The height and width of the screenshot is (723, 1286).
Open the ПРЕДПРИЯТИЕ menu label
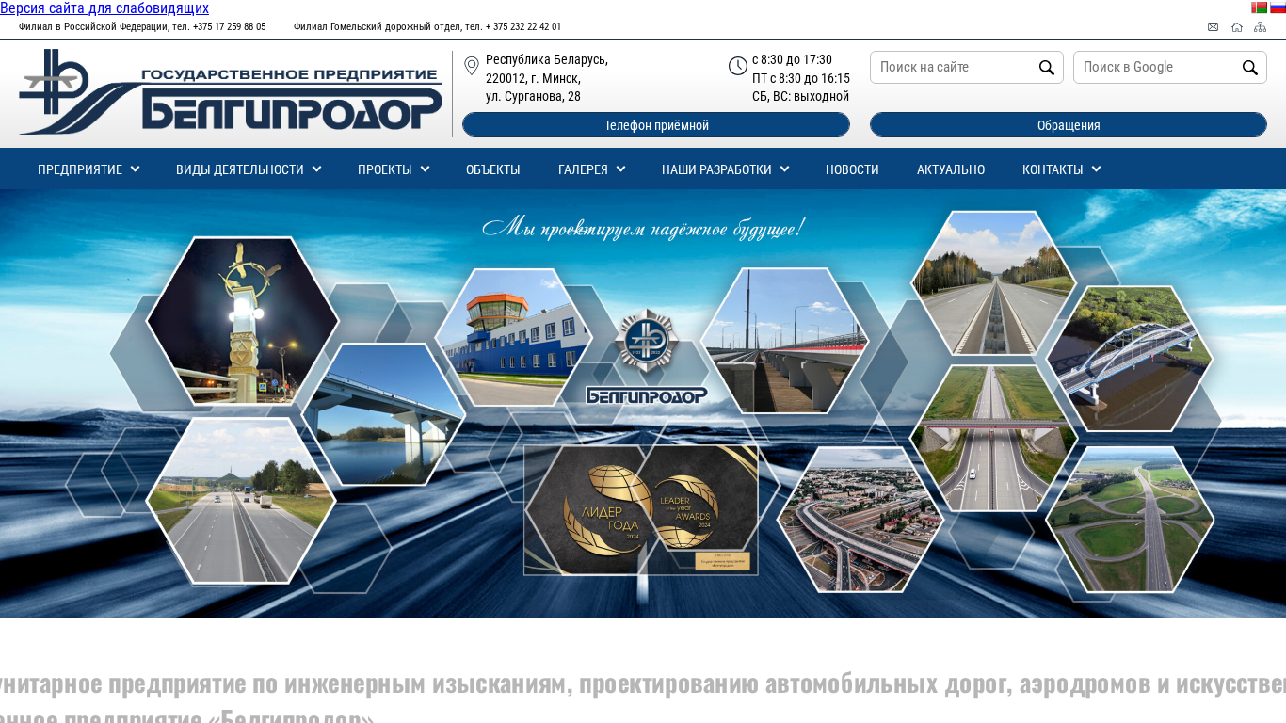[x=80, y=169]
